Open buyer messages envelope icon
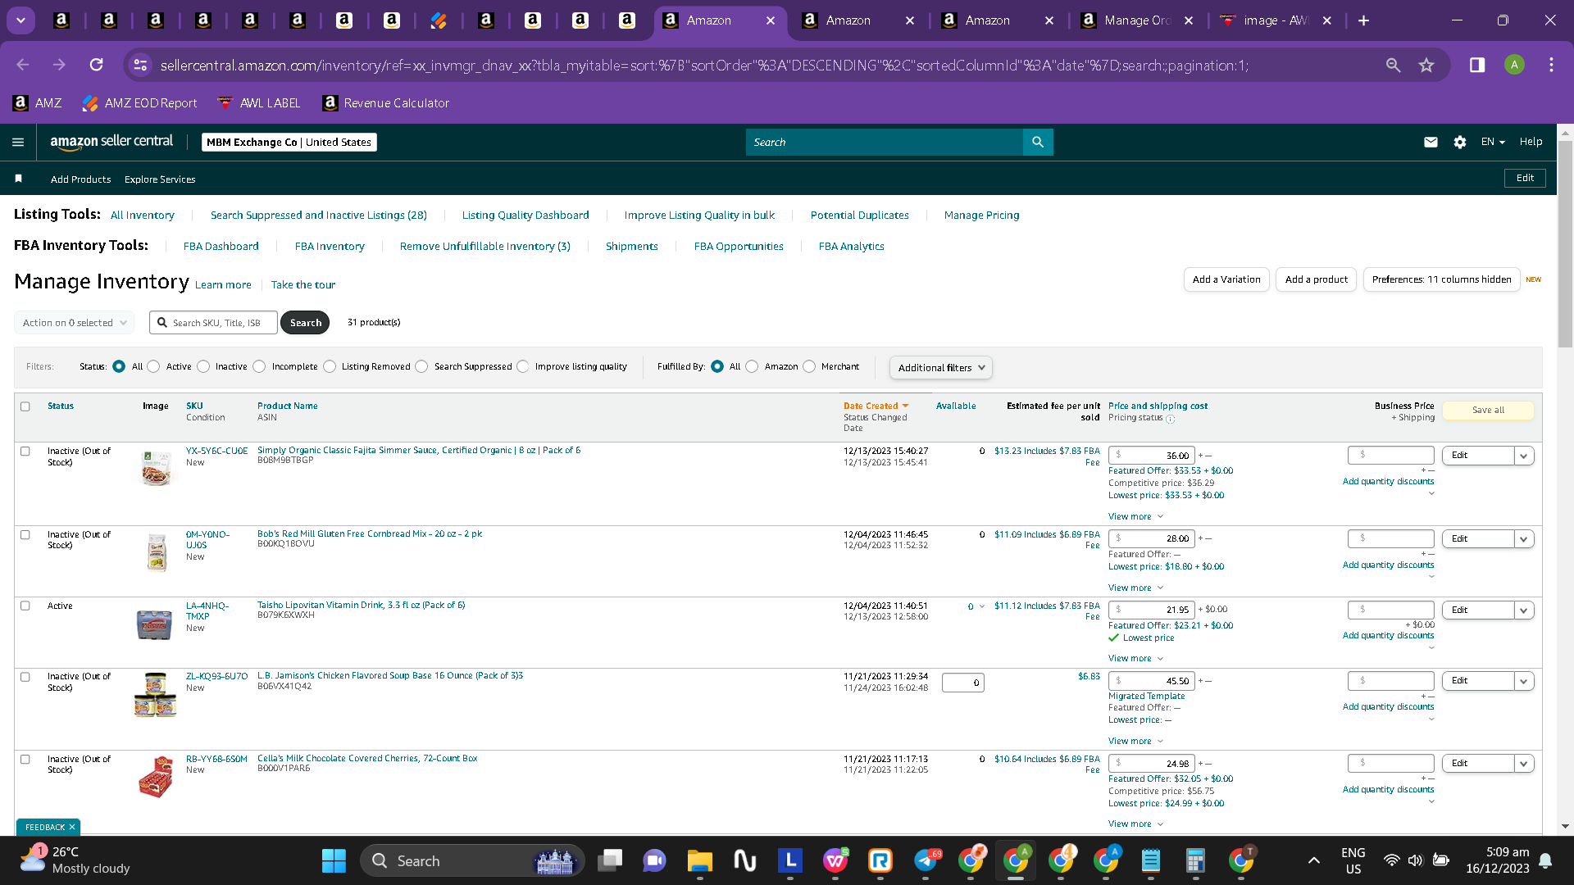This screenshot has width=1574, height=885. 1431,142
